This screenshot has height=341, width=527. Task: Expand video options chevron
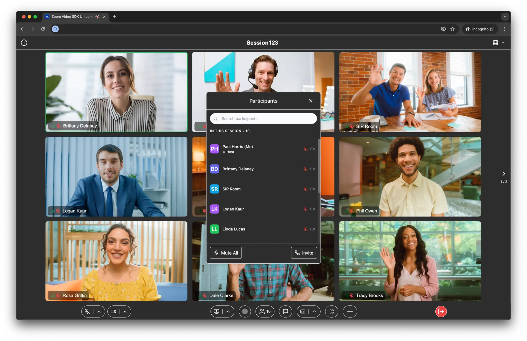point(125,311)
